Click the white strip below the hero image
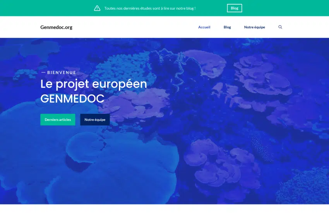Image resolution: width=329 pixels, height=213 pixels. pos(164,209)
